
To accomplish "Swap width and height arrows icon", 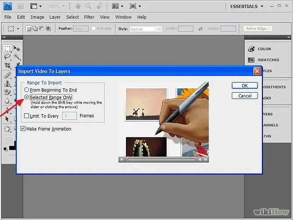I will (200, 28).
